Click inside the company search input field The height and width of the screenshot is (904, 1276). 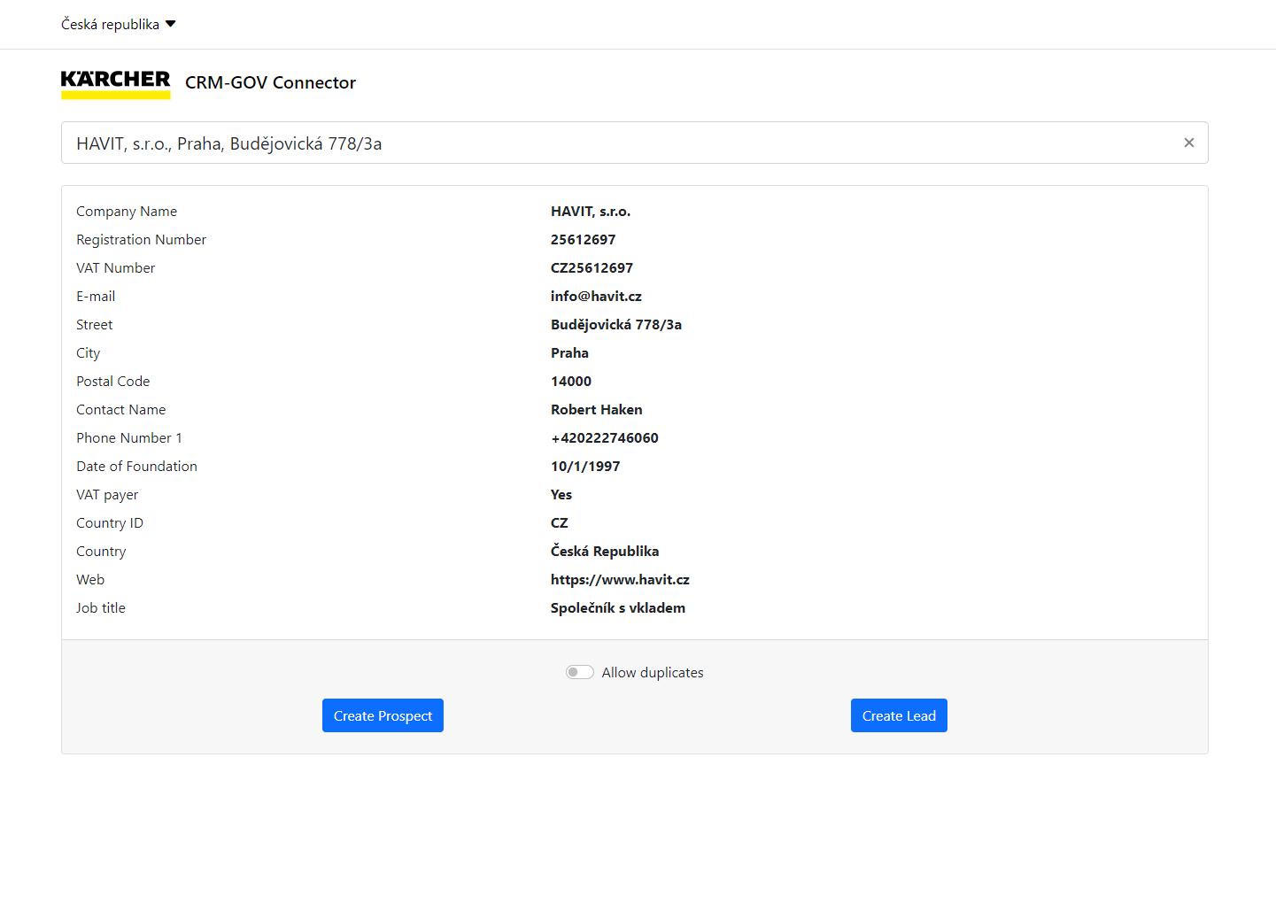click(620, 143)
